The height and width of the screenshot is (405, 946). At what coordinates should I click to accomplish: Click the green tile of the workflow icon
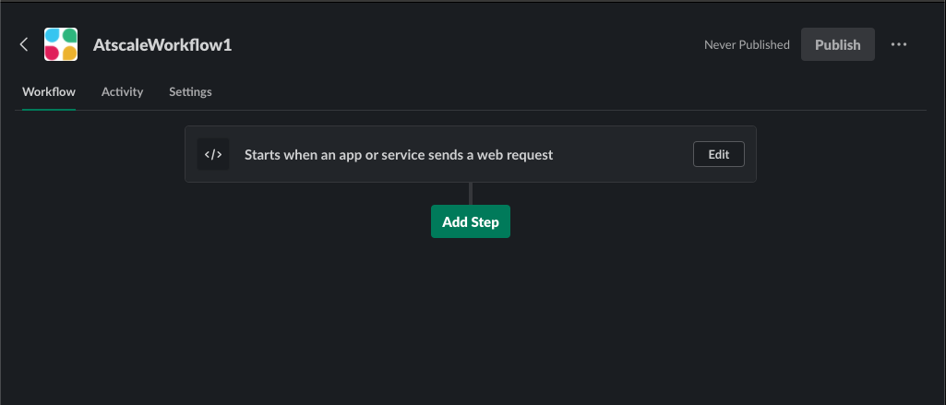pyautogui.click(x=69, y=36)
